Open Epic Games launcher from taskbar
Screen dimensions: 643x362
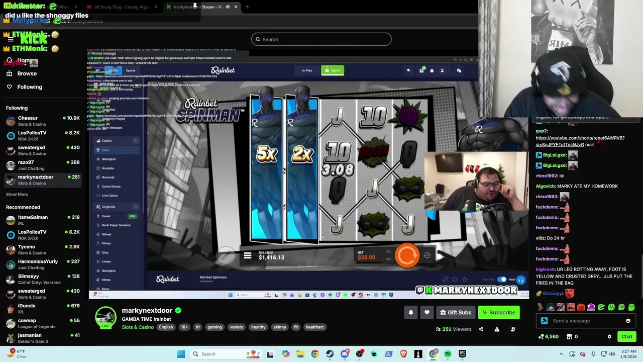click(462, 354)
